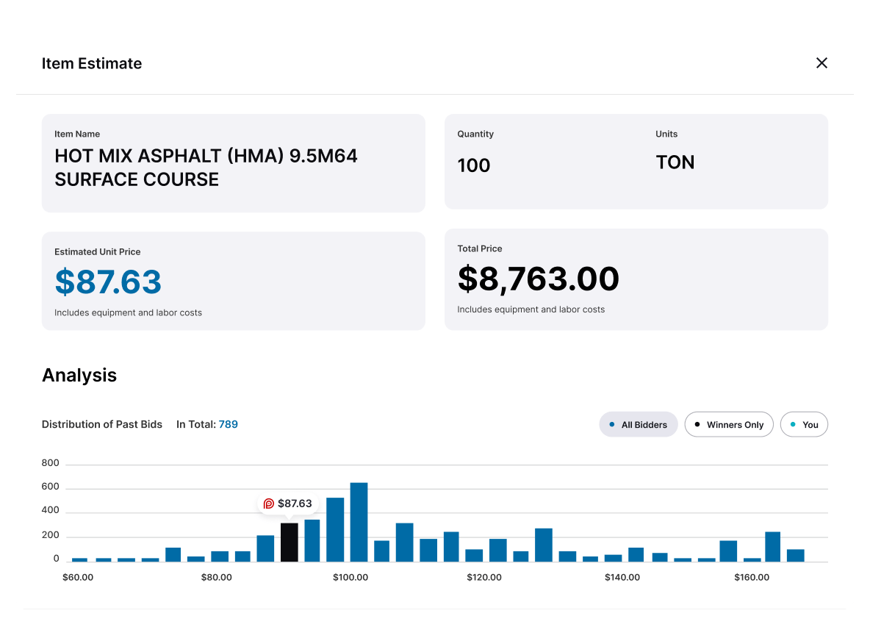The image size is (870, 641).
Task: Click the rightmost bar in the histogram
Action: (795, 555)
